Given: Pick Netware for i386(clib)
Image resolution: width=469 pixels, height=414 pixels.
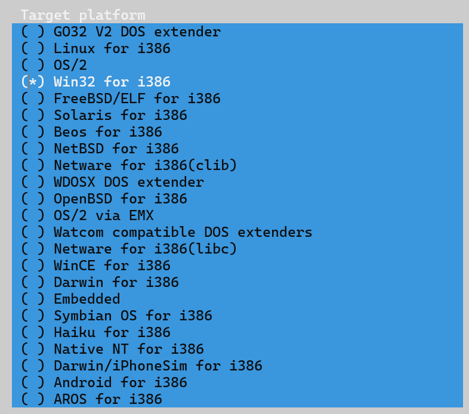Looking at the screenshot, I should point(129,165).
